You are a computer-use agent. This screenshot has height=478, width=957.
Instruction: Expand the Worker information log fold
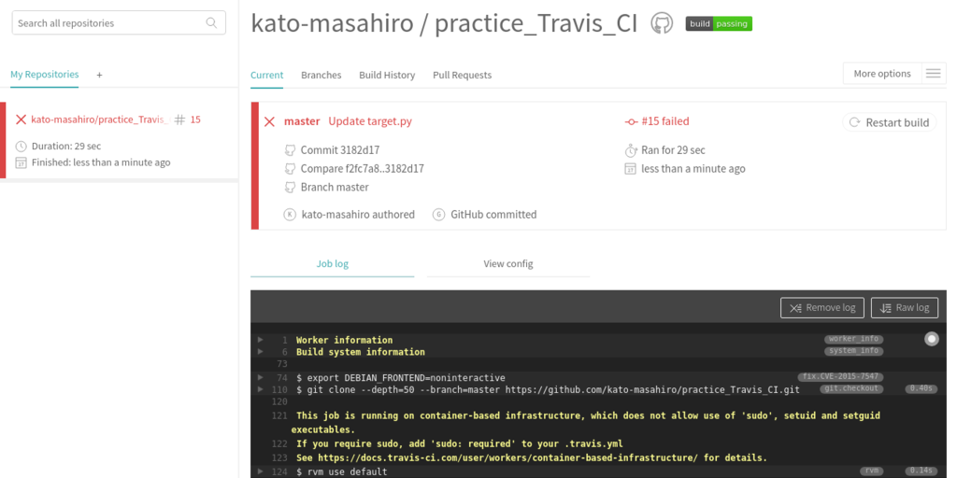point(261,340)
